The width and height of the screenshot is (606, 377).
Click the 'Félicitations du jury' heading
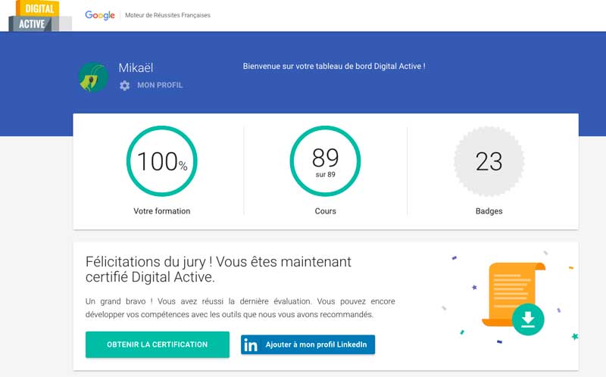(x=218, y=270)
